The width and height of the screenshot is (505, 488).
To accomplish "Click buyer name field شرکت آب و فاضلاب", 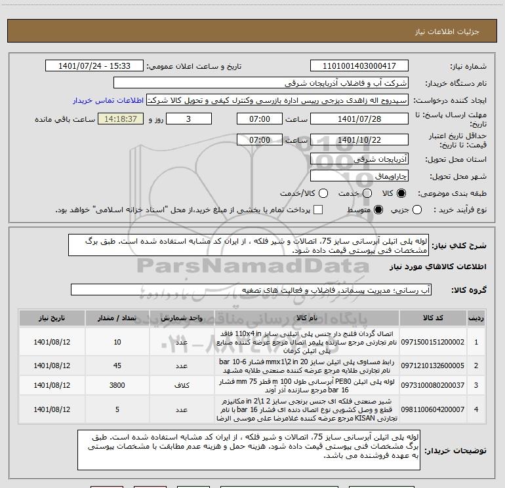I will pyautogui.click(x=261, y=83).
